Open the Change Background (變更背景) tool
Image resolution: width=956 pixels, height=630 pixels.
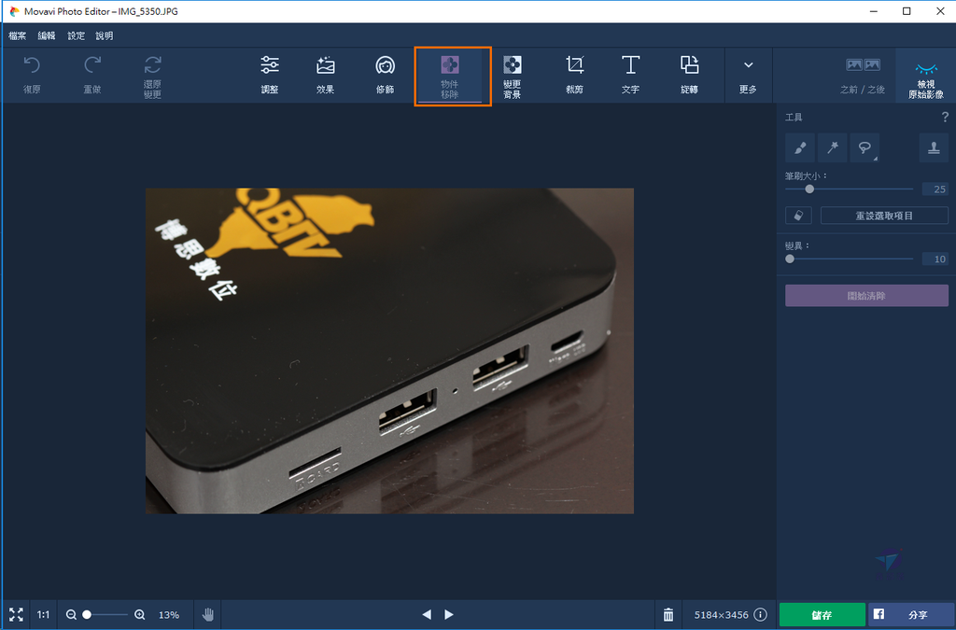pyautogui.click(x=513, y=77)
